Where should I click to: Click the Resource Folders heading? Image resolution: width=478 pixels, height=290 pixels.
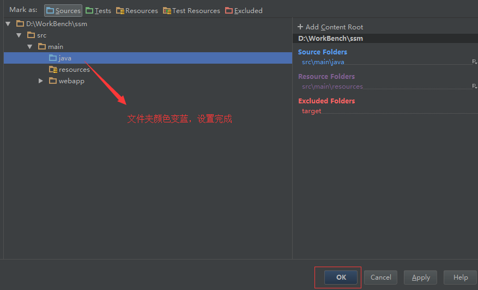pyautogui.click(x=326, y=76)
